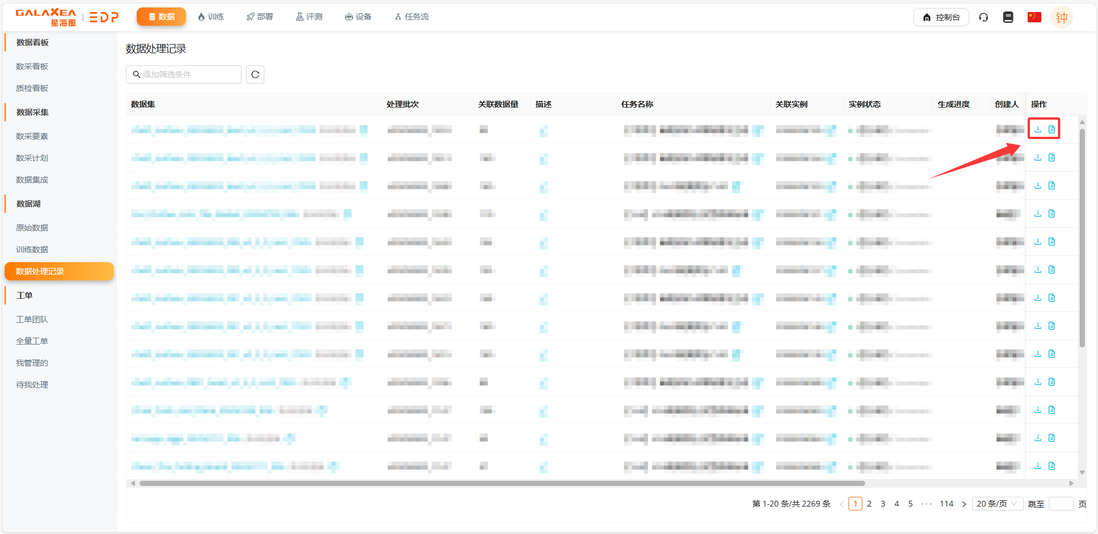Open document detail icon in first row
Screen dimensions: 1098x534
[x=1052, y=129]
